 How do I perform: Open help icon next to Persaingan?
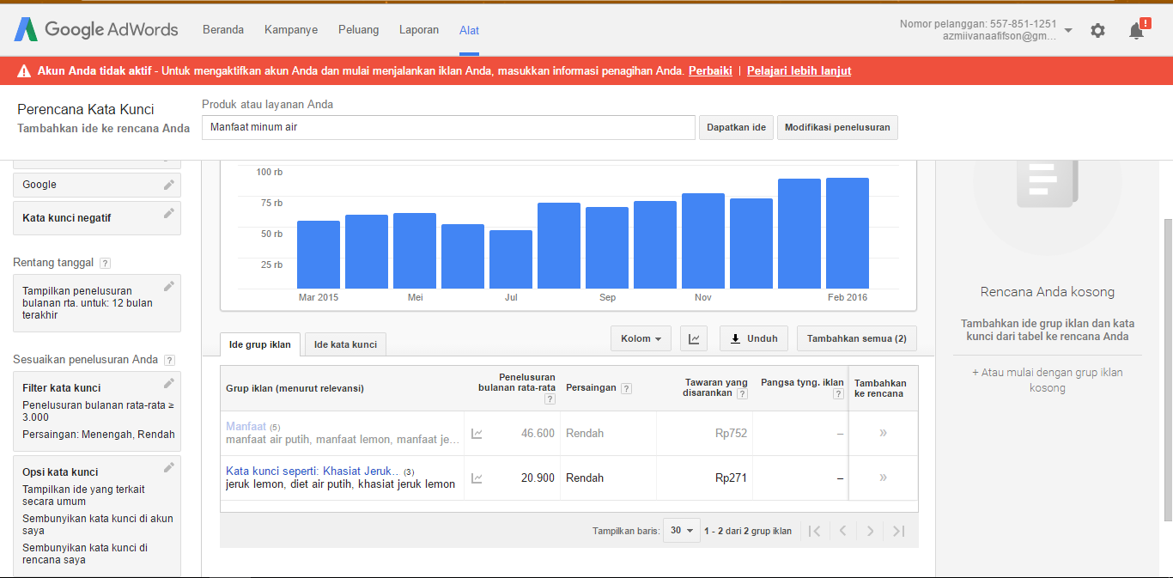pyautogui.click(x=626, y=388)
